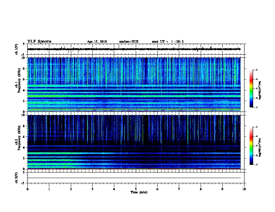Click time axis tick label "10"
This screenshot has height=212, width=275.
point(244,189)
